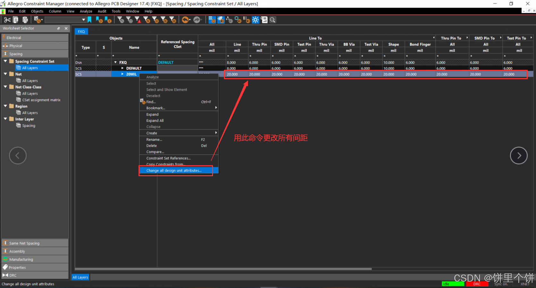Collapse the Inter Layer folder
Screen dimensions: 536x288
(x=5, y=119)
